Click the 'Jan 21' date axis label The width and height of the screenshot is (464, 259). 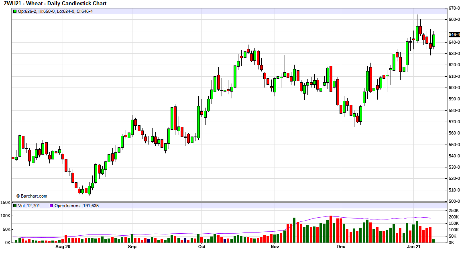(x=414, y=247)
